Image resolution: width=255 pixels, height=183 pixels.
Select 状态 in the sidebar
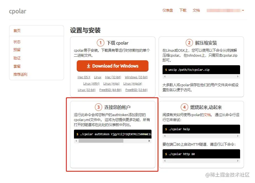(17, 42)
